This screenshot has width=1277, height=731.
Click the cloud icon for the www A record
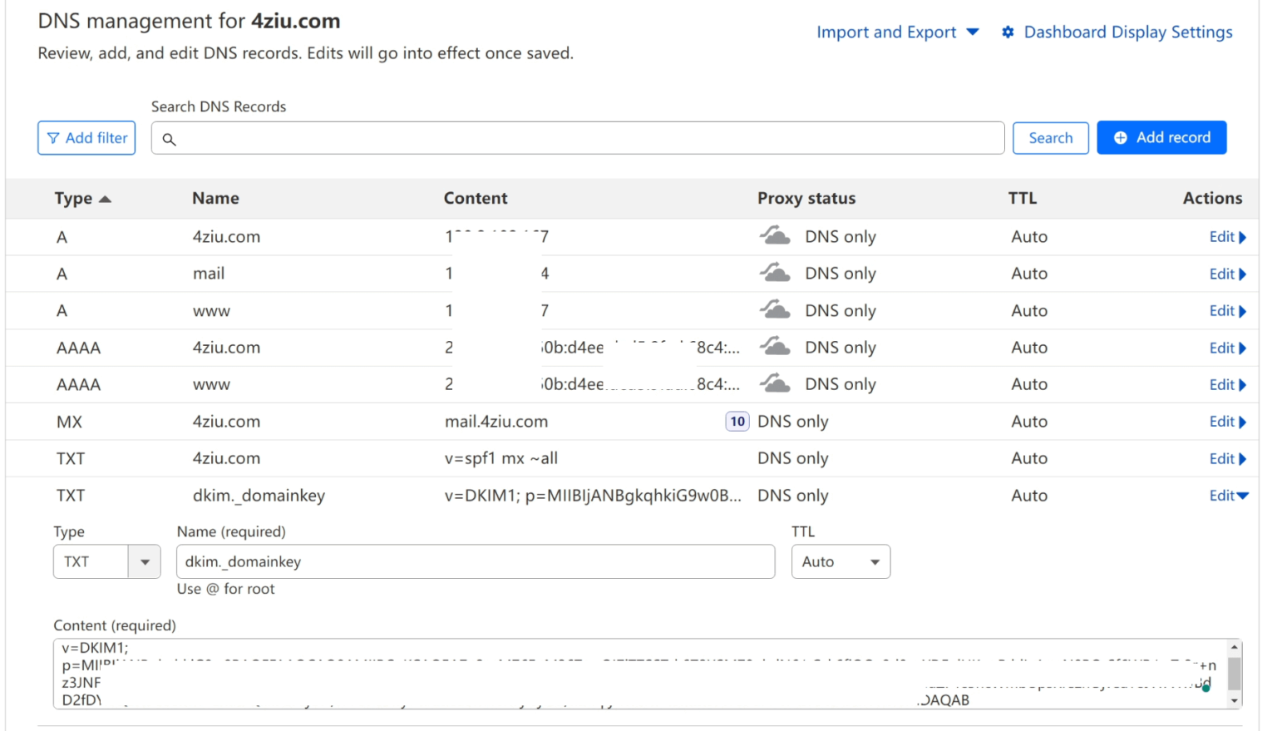pos(775,310)
